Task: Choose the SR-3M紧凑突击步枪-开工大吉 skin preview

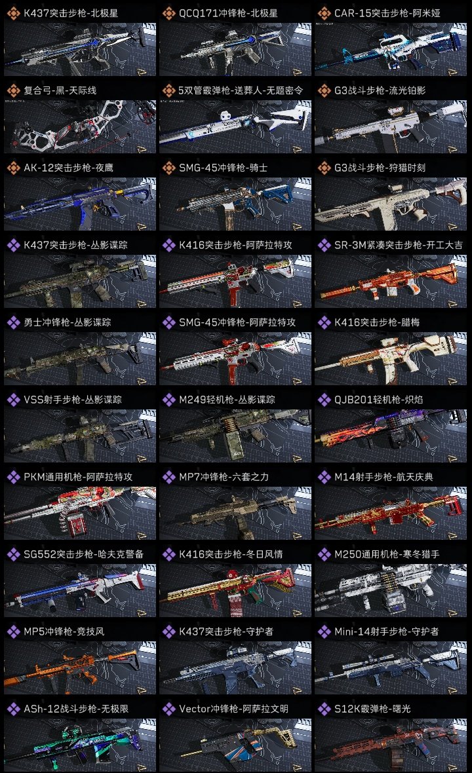Action: [391, 281]
